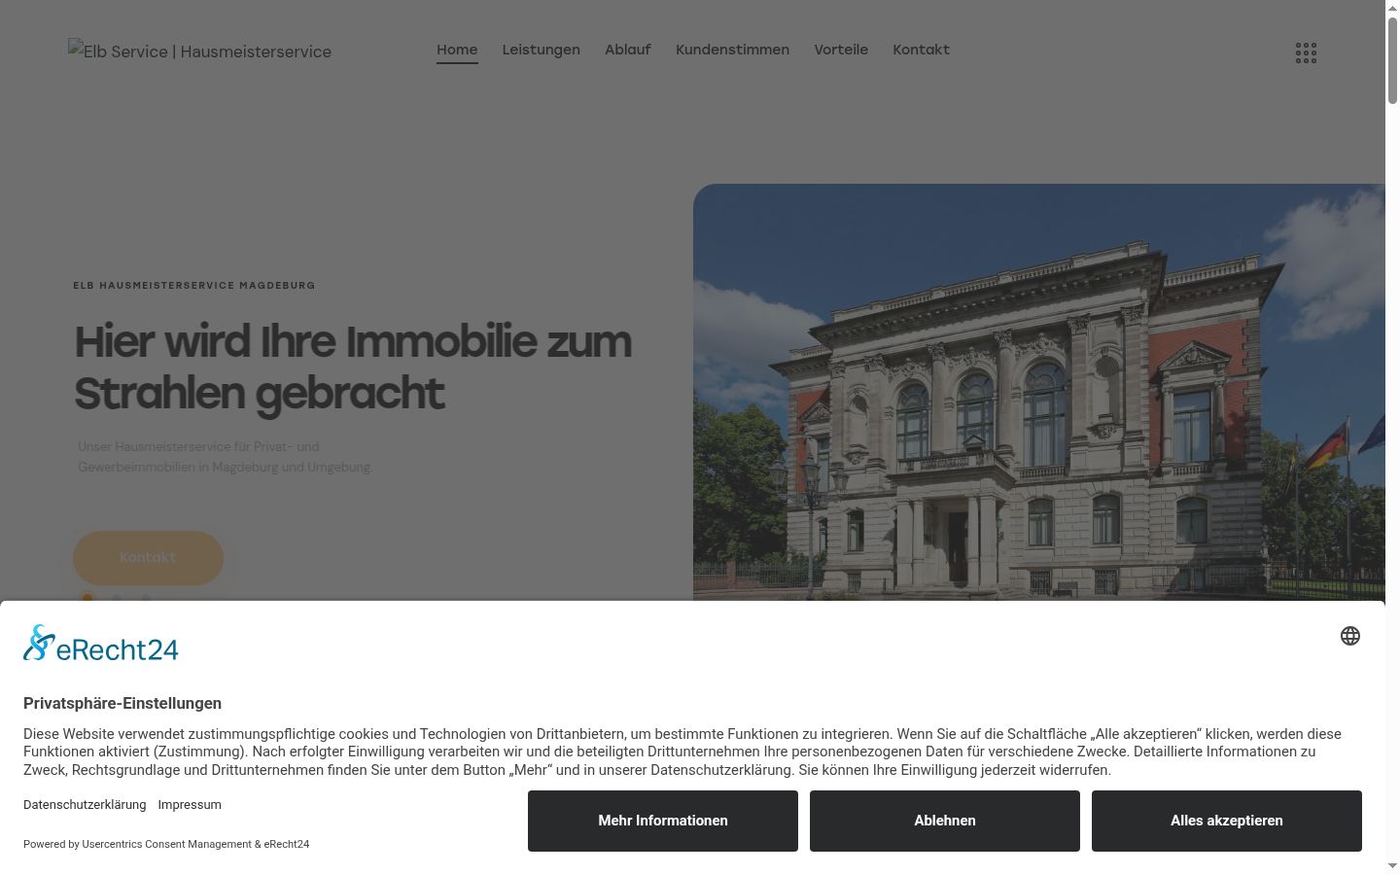Click the scrollbar down arrow
Image resolution: width=1400 pixels, height=875 pixels.
tap(1392, 865)
